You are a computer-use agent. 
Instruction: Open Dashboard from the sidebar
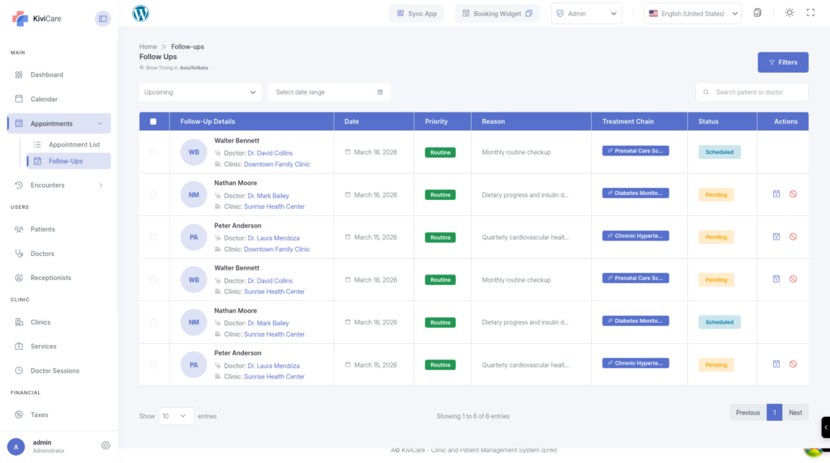pyautogui.click(x=47, y=74)
